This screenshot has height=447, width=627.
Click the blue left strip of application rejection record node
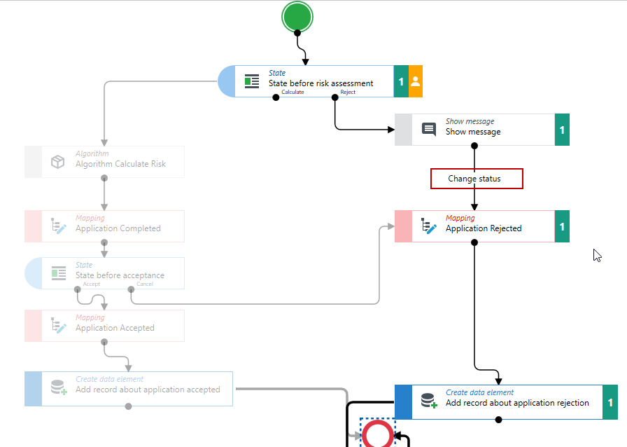pos(403,402)
